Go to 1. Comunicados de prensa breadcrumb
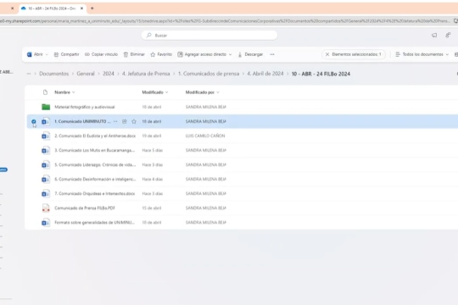 pos(209,74)
